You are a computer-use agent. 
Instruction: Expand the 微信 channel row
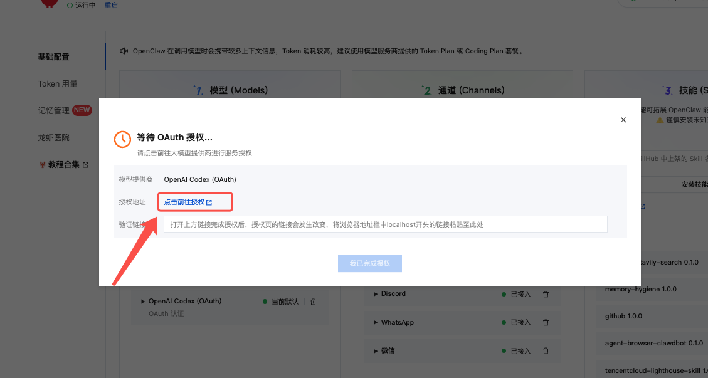[x=376, y=351]
